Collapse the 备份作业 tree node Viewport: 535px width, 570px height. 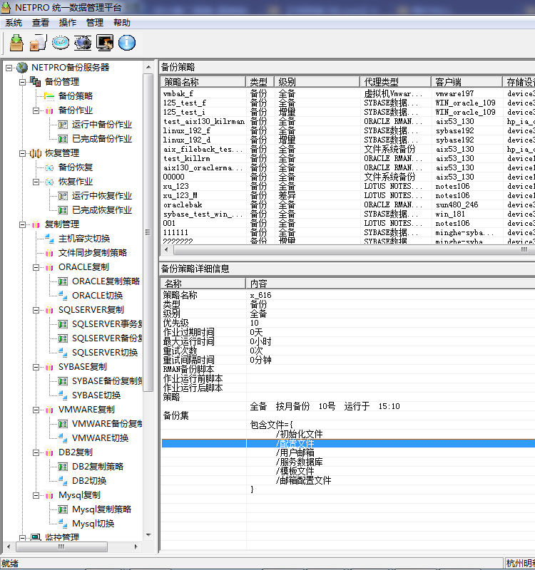[x=36, y=110]
